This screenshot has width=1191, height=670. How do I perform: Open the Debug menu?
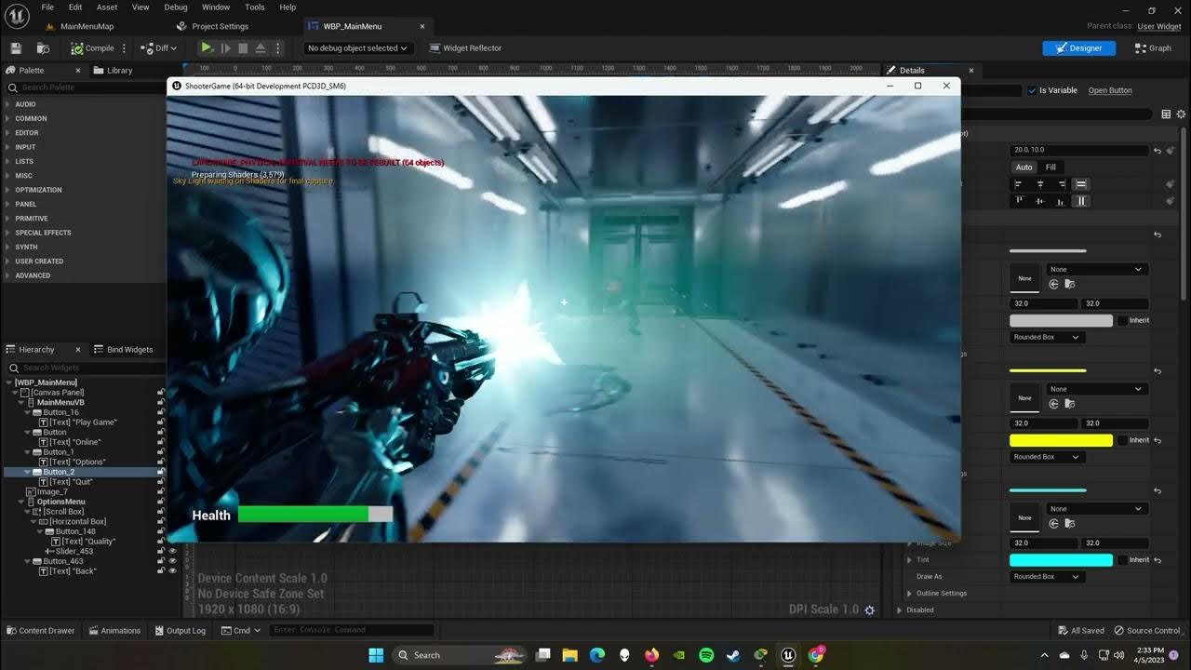[176, 7]
